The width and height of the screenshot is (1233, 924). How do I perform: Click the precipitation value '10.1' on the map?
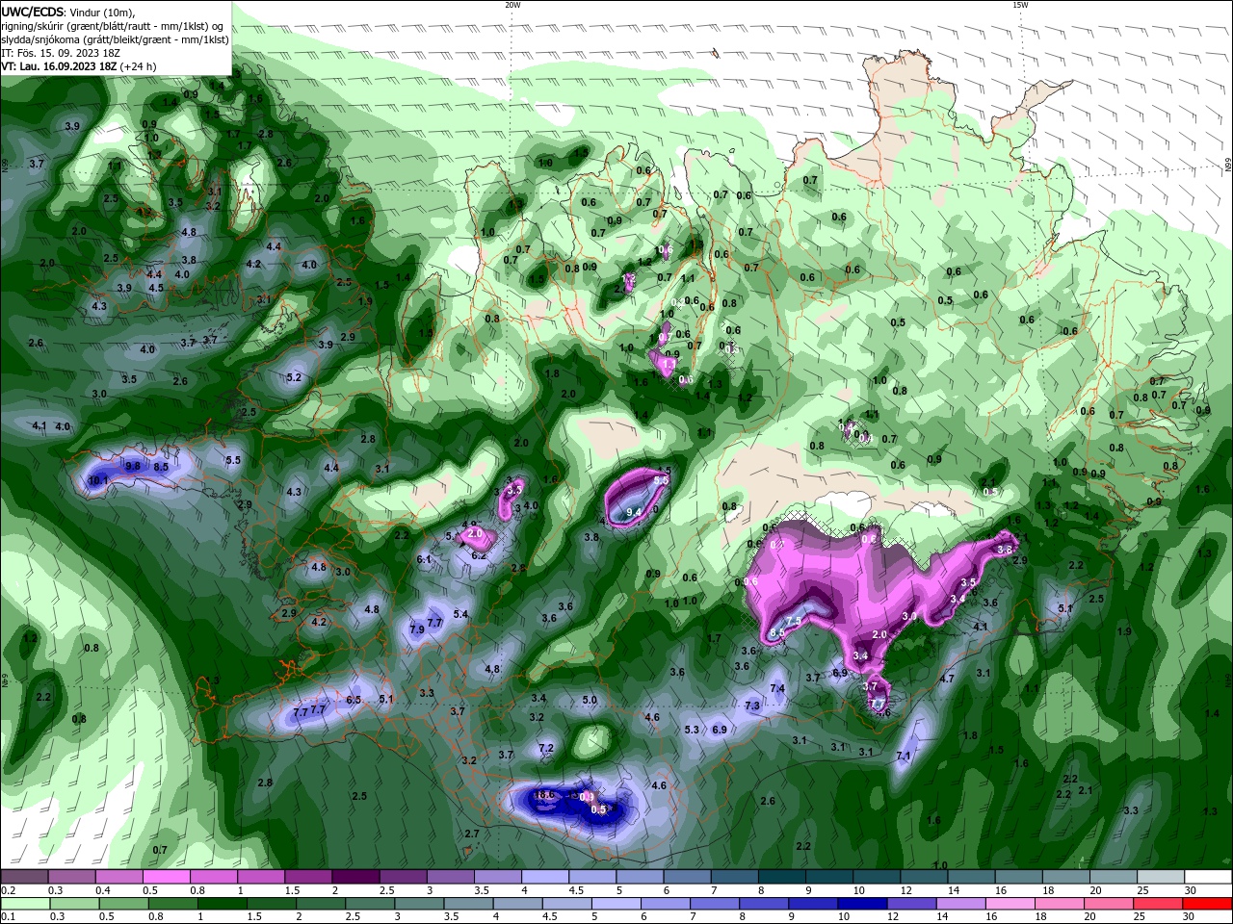[x=97, y=479]
